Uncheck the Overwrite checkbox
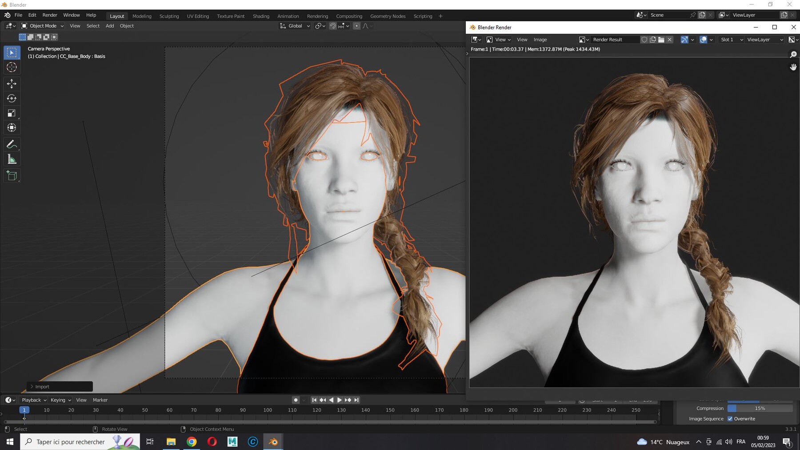 tap(730, 418)
